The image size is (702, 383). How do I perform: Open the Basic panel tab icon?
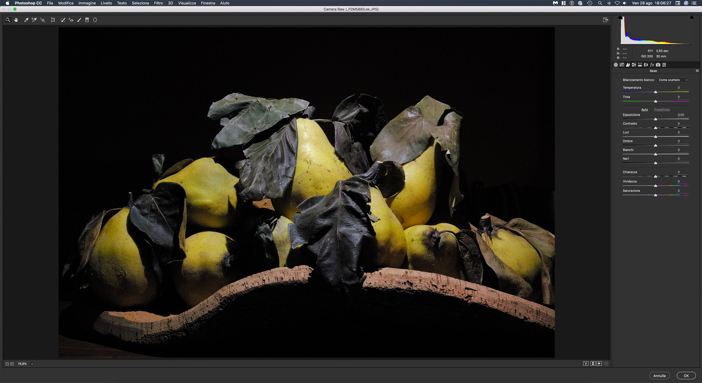click(x=615, y=65)
